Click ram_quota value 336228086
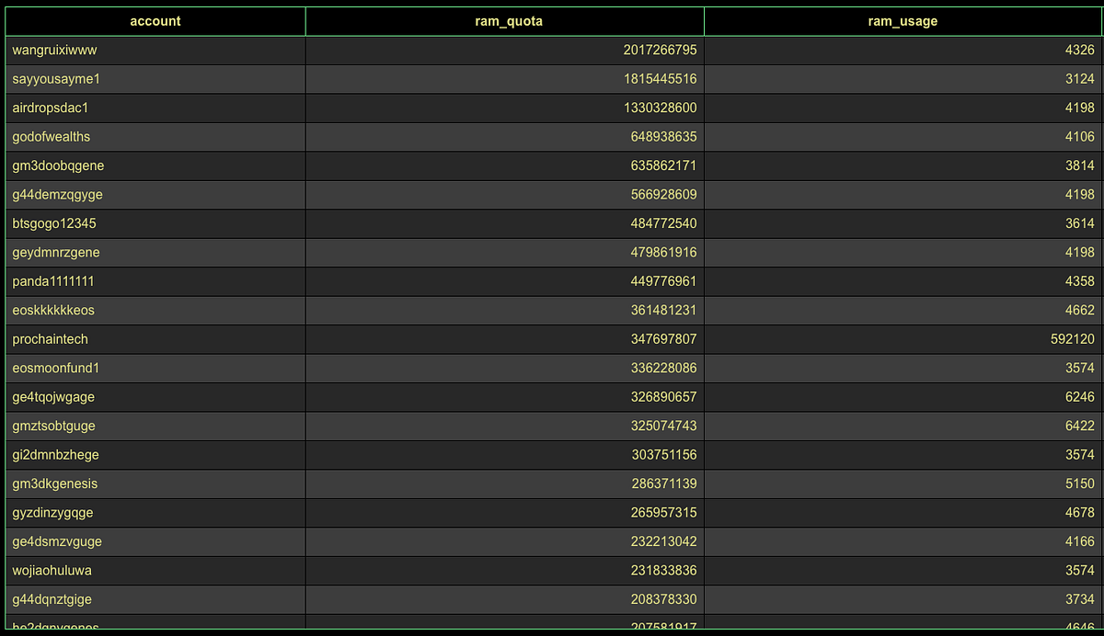Viewport: 1104px width, 636px height. tap(663, 369)
